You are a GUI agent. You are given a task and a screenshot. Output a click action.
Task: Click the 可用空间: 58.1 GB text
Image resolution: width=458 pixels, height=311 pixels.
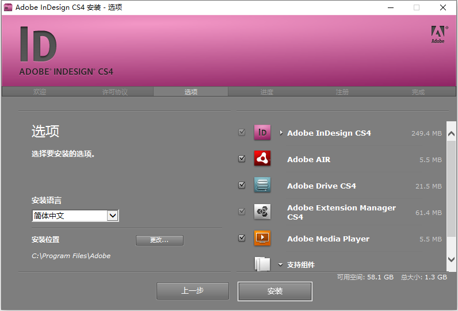click(365, 277)
